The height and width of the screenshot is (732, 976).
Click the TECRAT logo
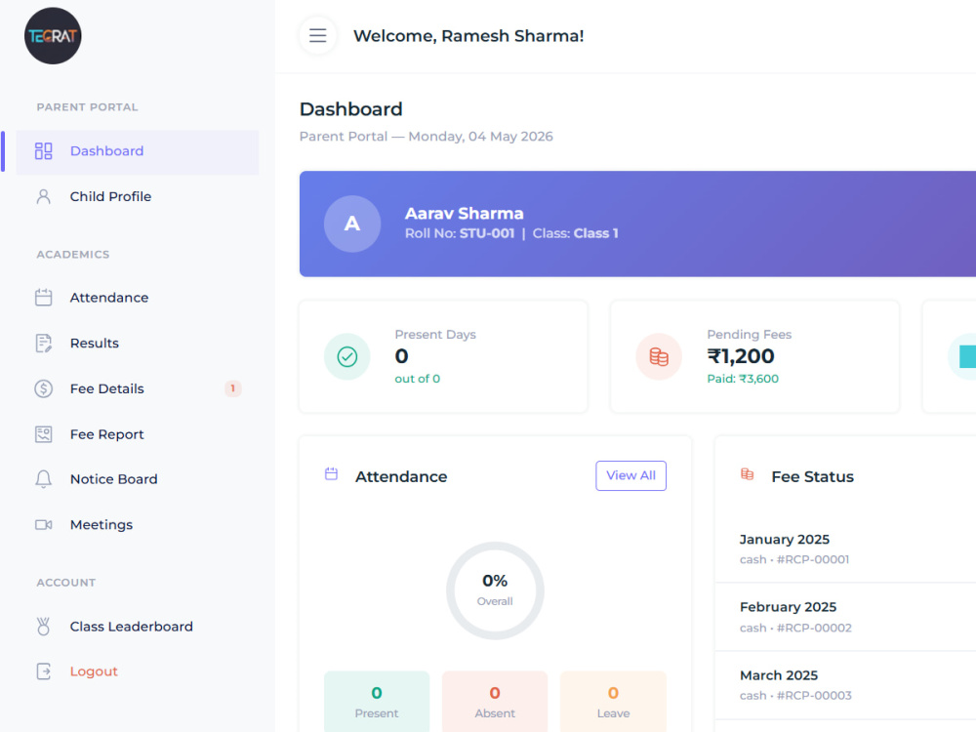click(x=53, y=35)
